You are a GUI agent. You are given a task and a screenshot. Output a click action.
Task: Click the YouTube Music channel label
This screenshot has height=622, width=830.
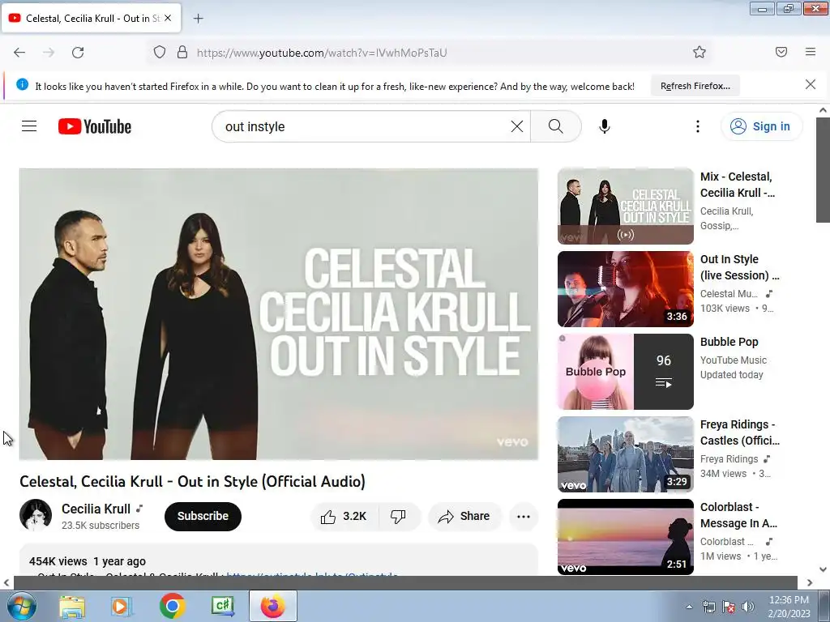[733, 360]
